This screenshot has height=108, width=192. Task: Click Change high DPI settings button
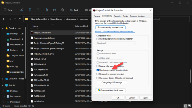pos(112,83)
